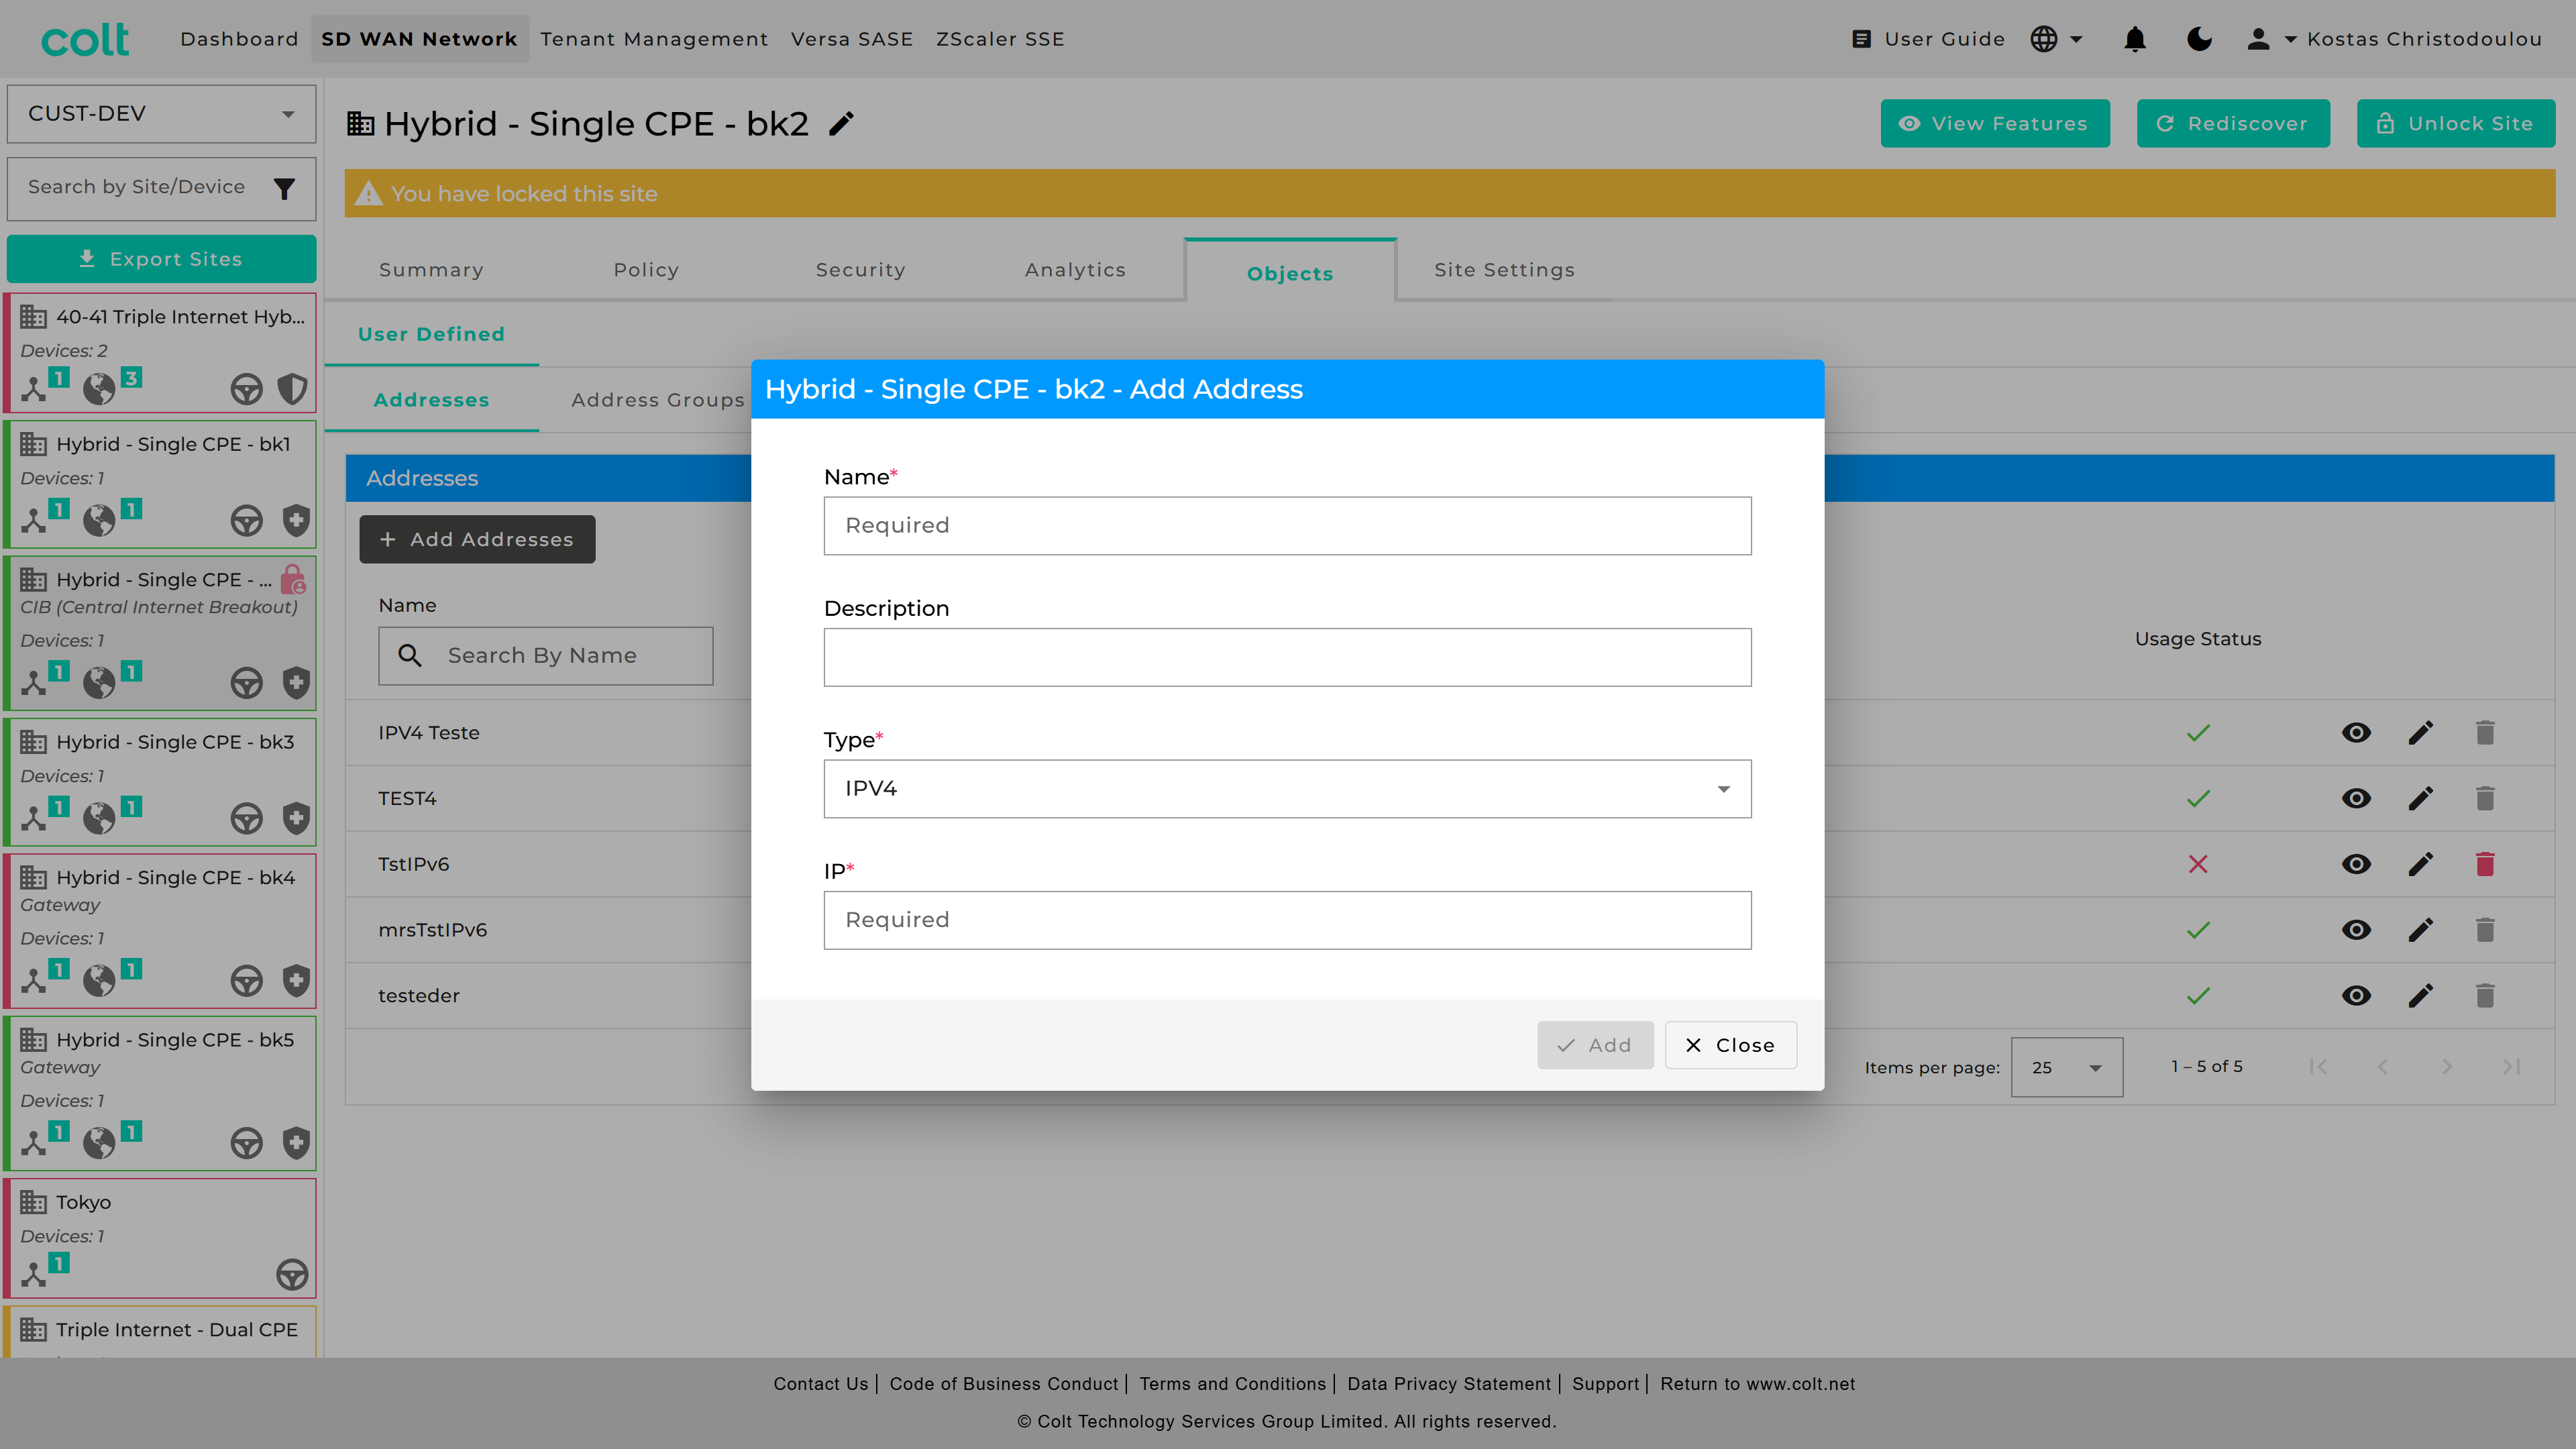Click Unlock Site button

pyautogui.click(x=2456, y=123)
